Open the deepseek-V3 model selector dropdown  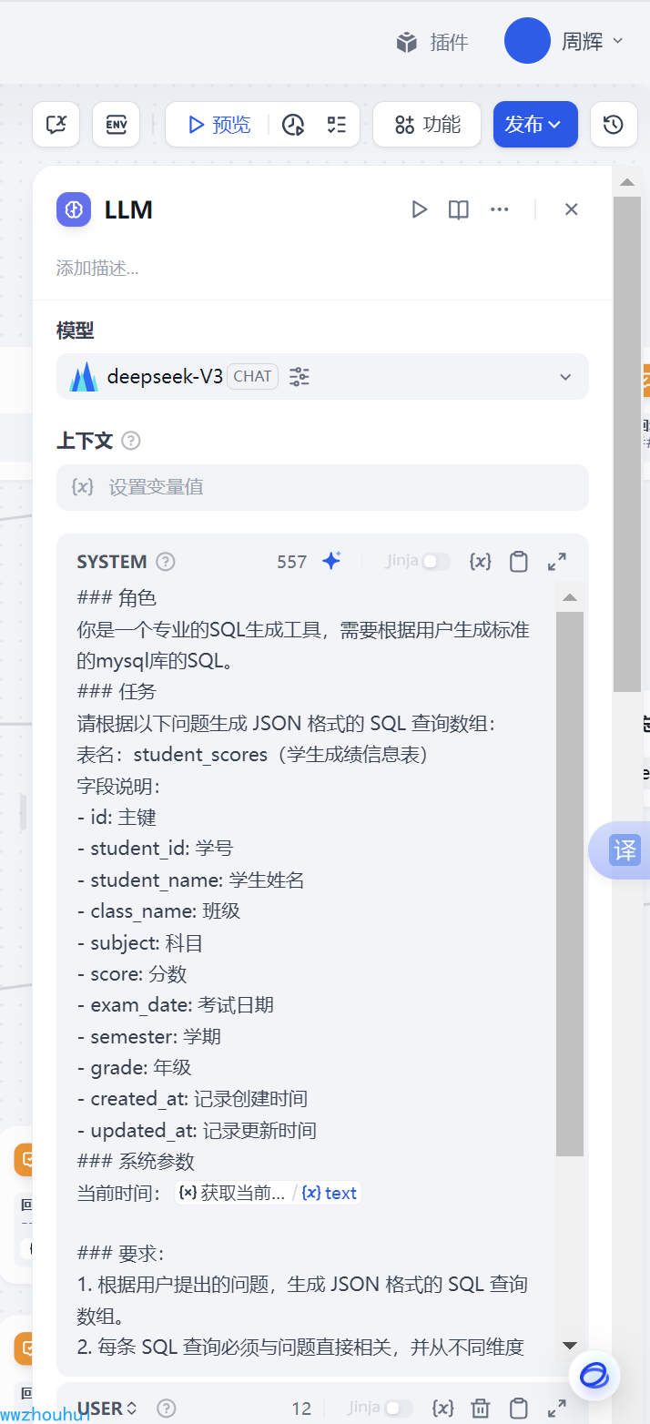[322, 376]
